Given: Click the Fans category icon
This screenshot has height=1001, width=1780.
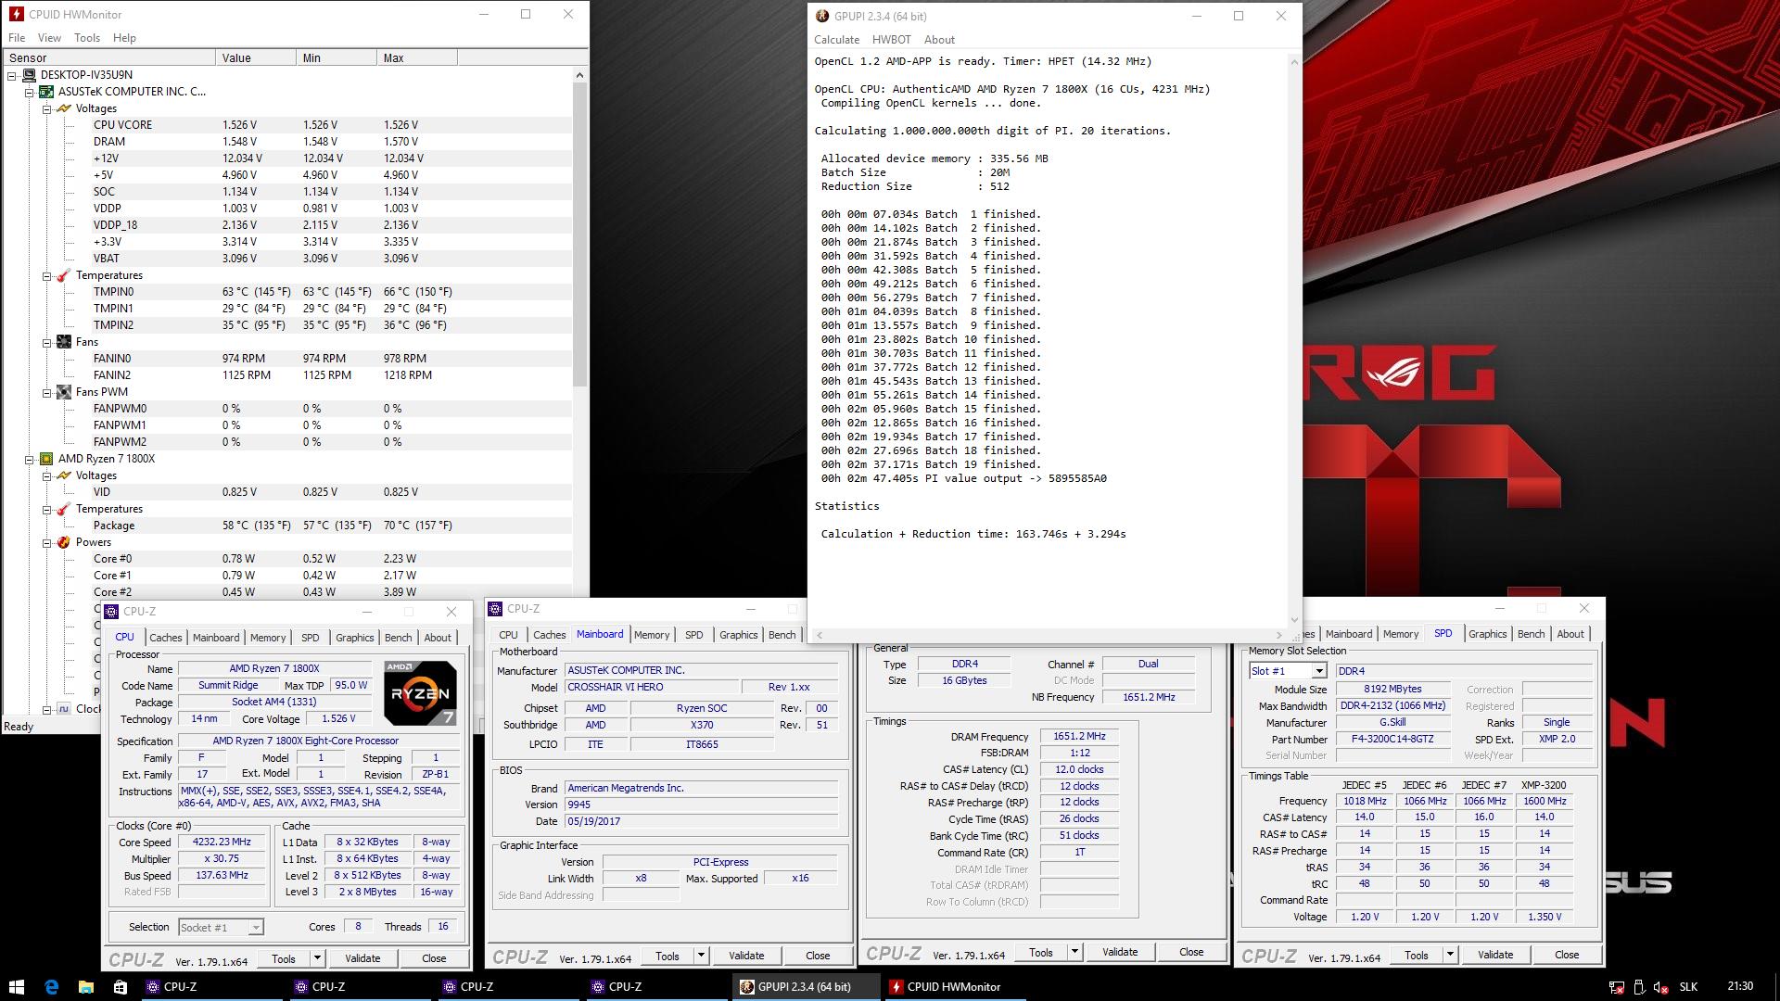Looking at the screenshot, I should tap(64, 342).
